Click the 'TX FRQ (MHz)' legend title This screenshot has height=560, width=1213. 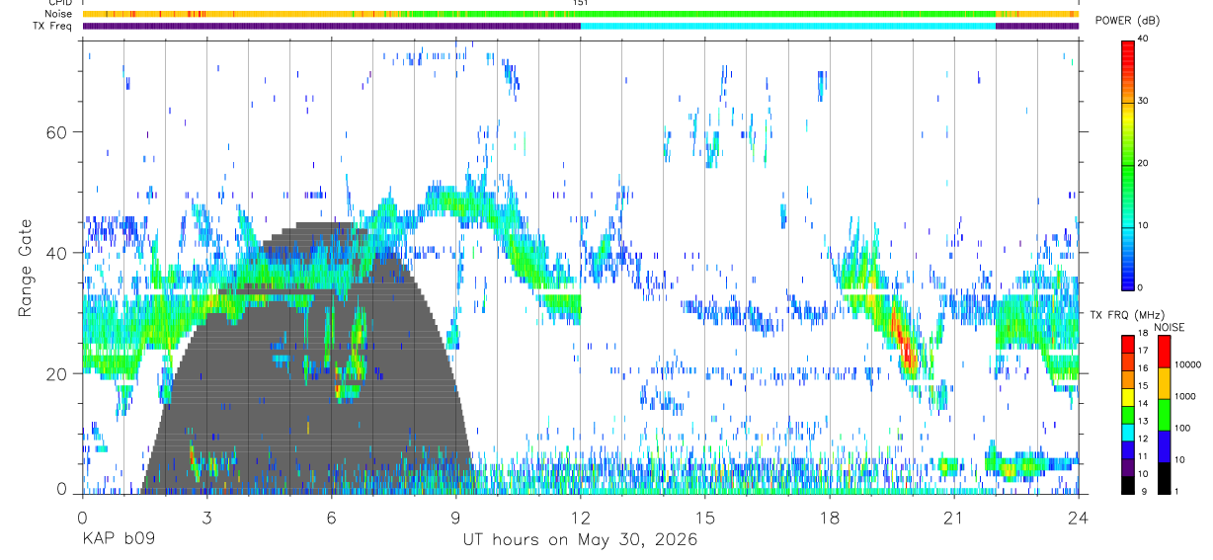pos(1125,315)
